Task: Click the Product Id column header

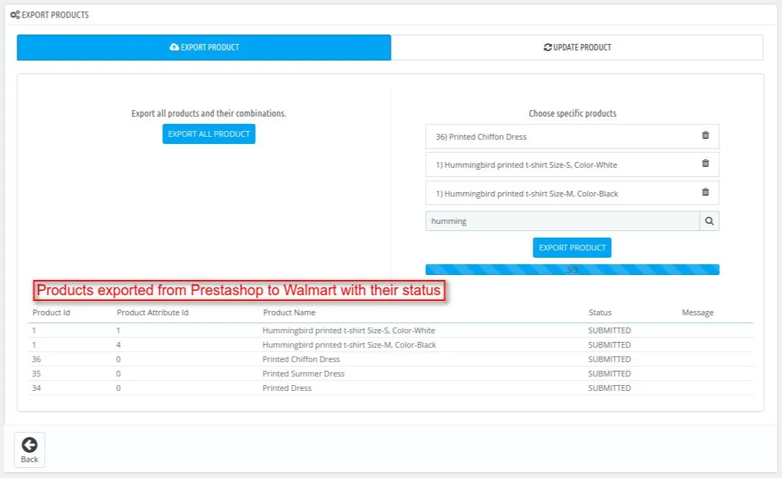Action: [x=51, y=312]
